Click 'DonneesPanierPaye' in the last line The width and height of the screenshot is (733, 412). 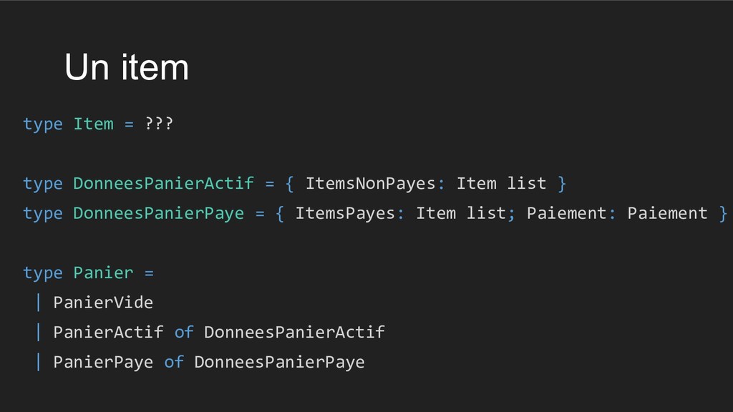click(x=280, y=363)
